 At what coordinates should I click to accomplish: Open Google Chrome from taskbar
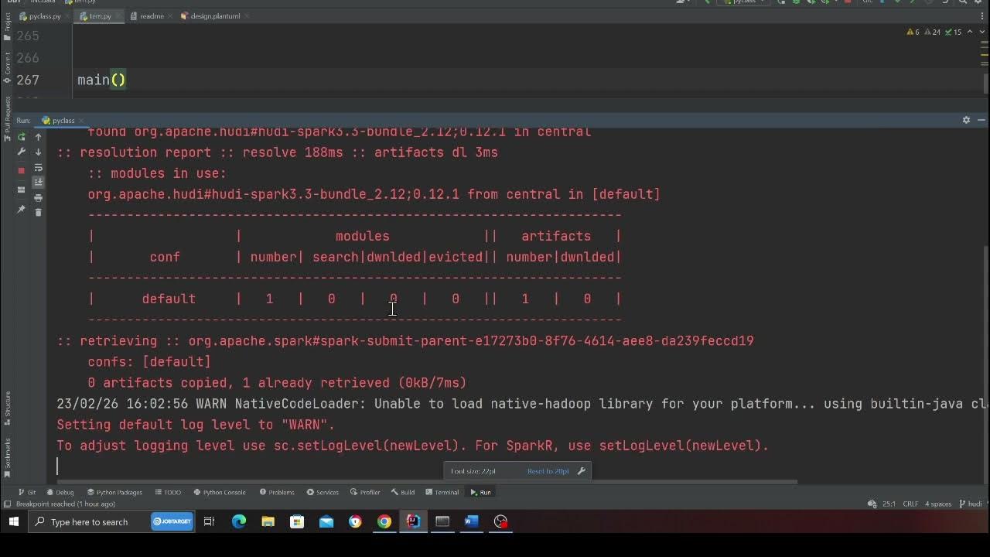click(x=384, y=522)
